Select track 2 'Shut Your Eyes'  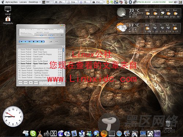coord(40,52)
